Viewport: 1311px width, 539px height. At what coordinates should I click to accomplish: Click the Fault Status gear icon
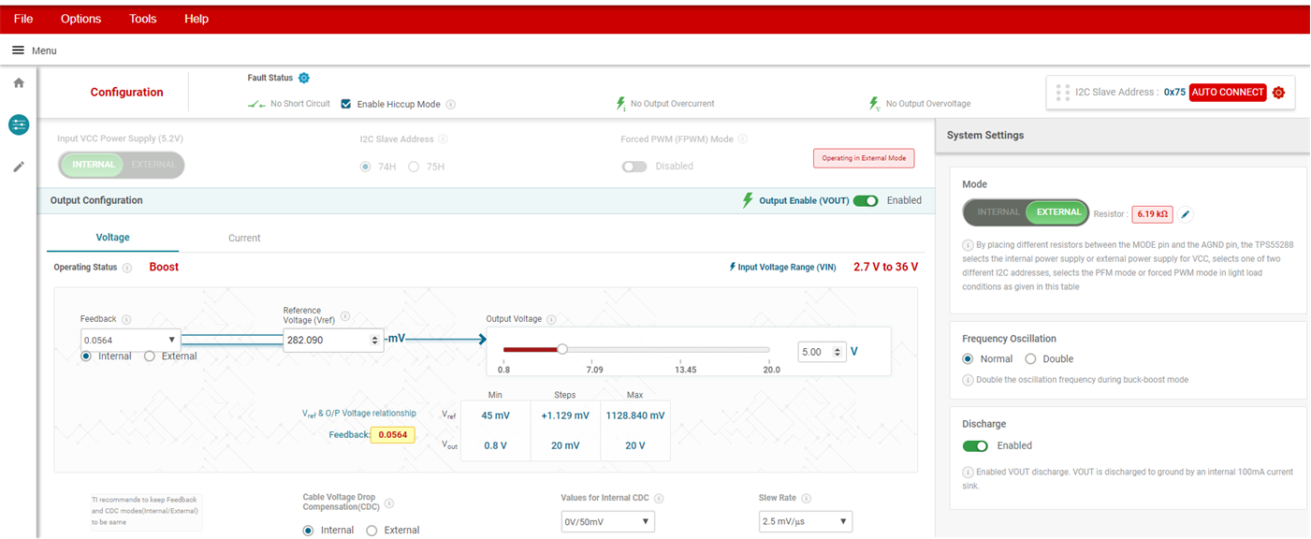tap(304, 78)
